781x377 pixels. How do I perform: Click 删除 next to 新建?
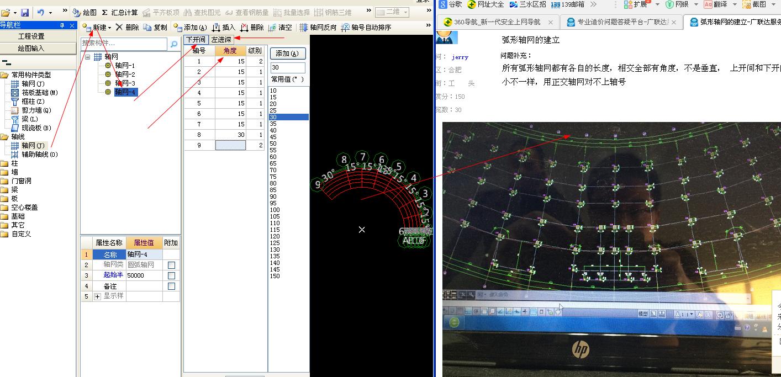coord(128,27)
